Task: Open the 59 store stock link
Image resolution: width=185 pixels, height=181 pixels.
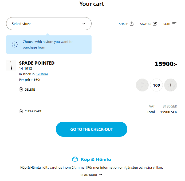Action: click(42, 74)
